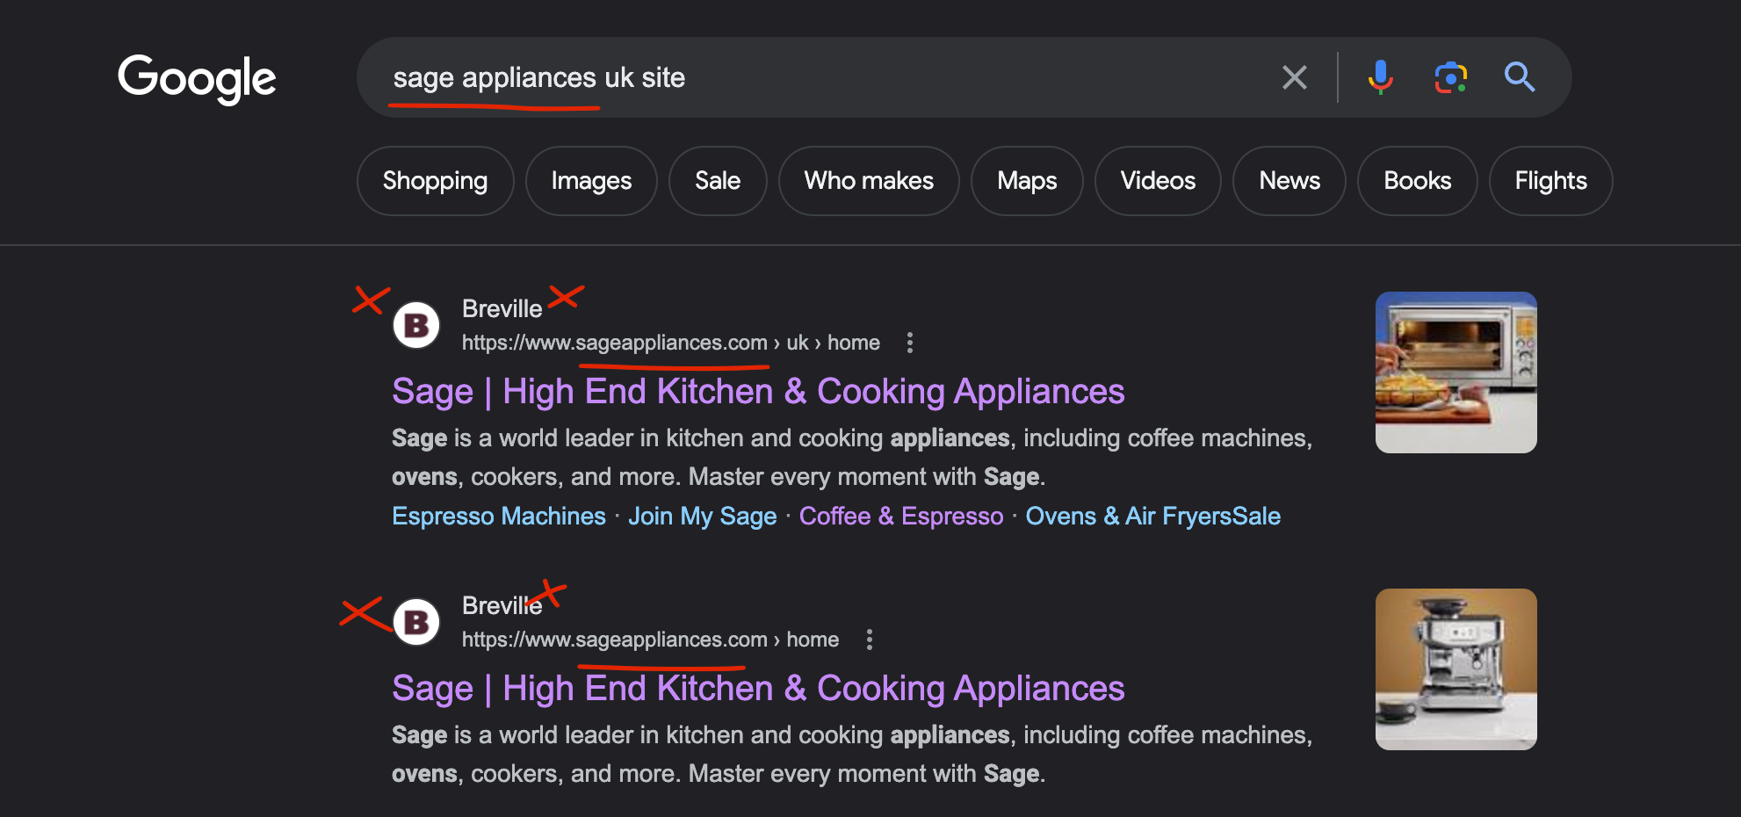Click inside the search input field
This screenshot has width=1741, height=817.
pos(791,77)
